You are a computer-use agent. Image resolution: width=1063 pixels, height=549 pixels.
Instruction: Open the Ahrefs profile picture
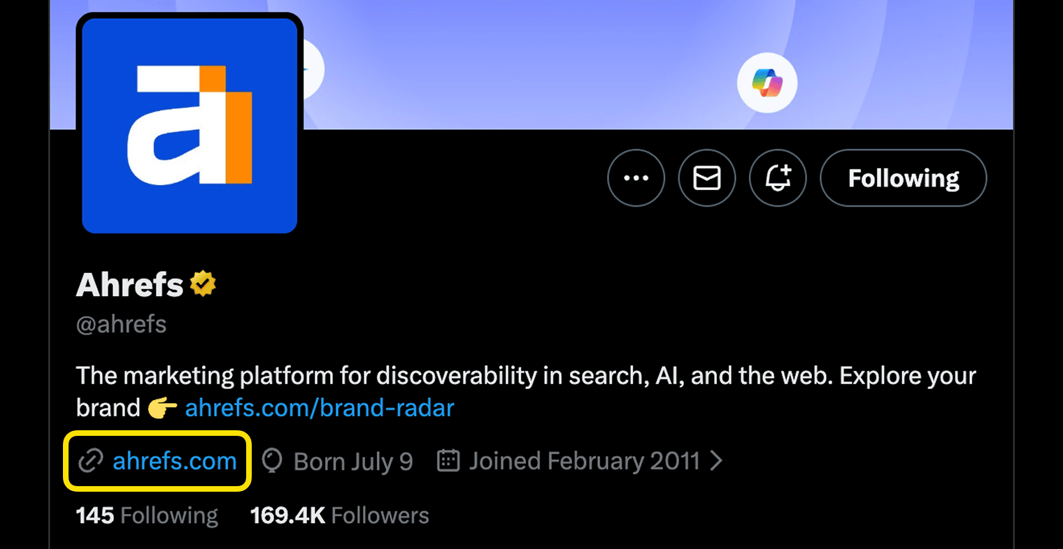[190, 124]
